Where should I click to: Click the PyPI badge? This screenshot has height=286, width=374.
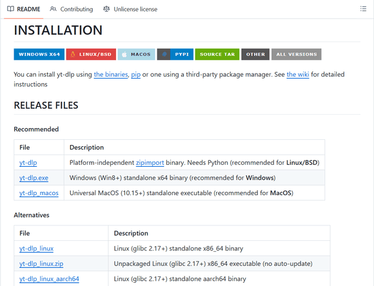point(175,54)
